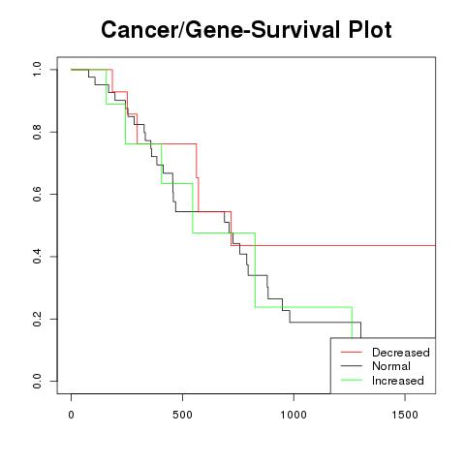Click the Cancer/Gene-Survival Plot title
Viewport: 465px width, 465px height.
(x=246, y=30)
